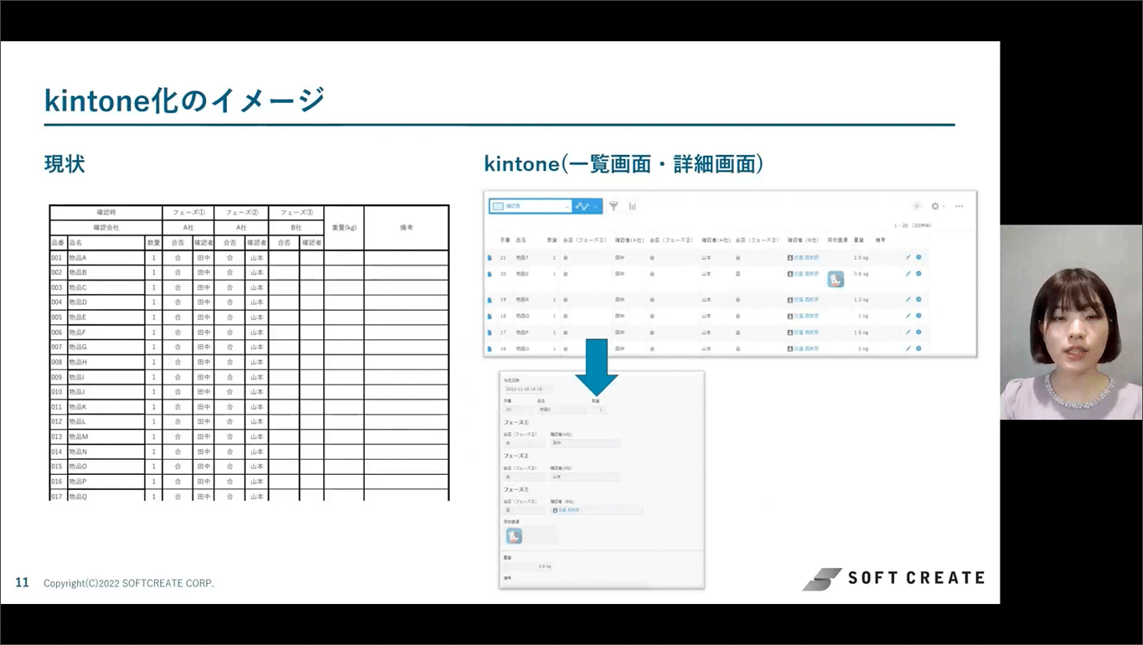The height and width of the screenshot is (645, 1143).
Task: Delete the 物品S record via round icon
Action: click(x=918, y=273)
